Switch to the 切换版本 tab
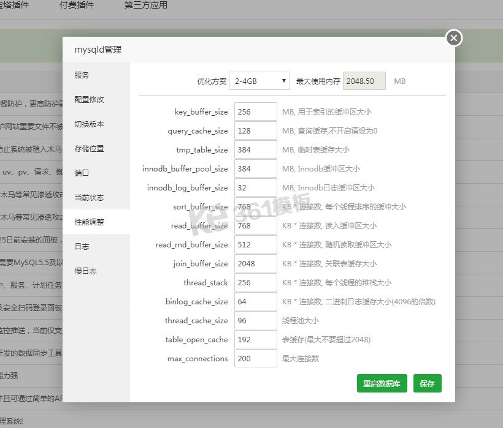The image size is (503, 428). tap(96, 124)
